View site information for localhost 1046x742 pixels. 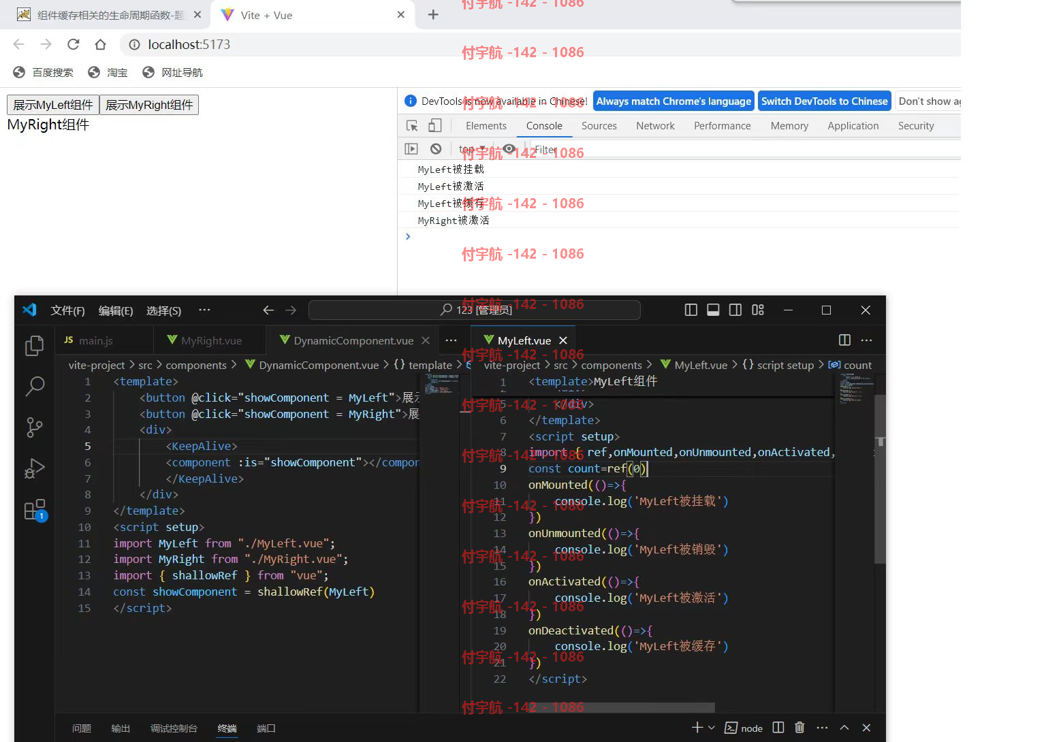(135, 44)
